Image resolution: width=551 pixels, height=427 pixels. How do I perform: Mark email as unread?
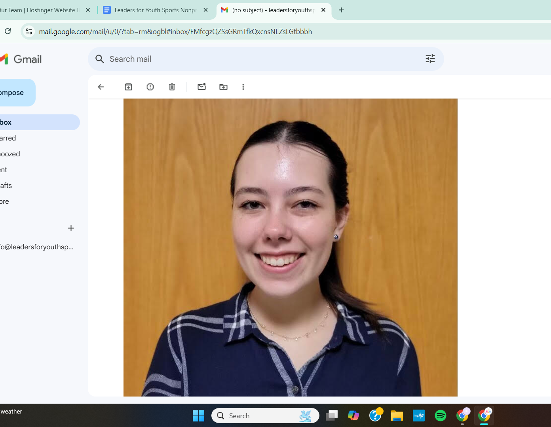coord(202,87)
